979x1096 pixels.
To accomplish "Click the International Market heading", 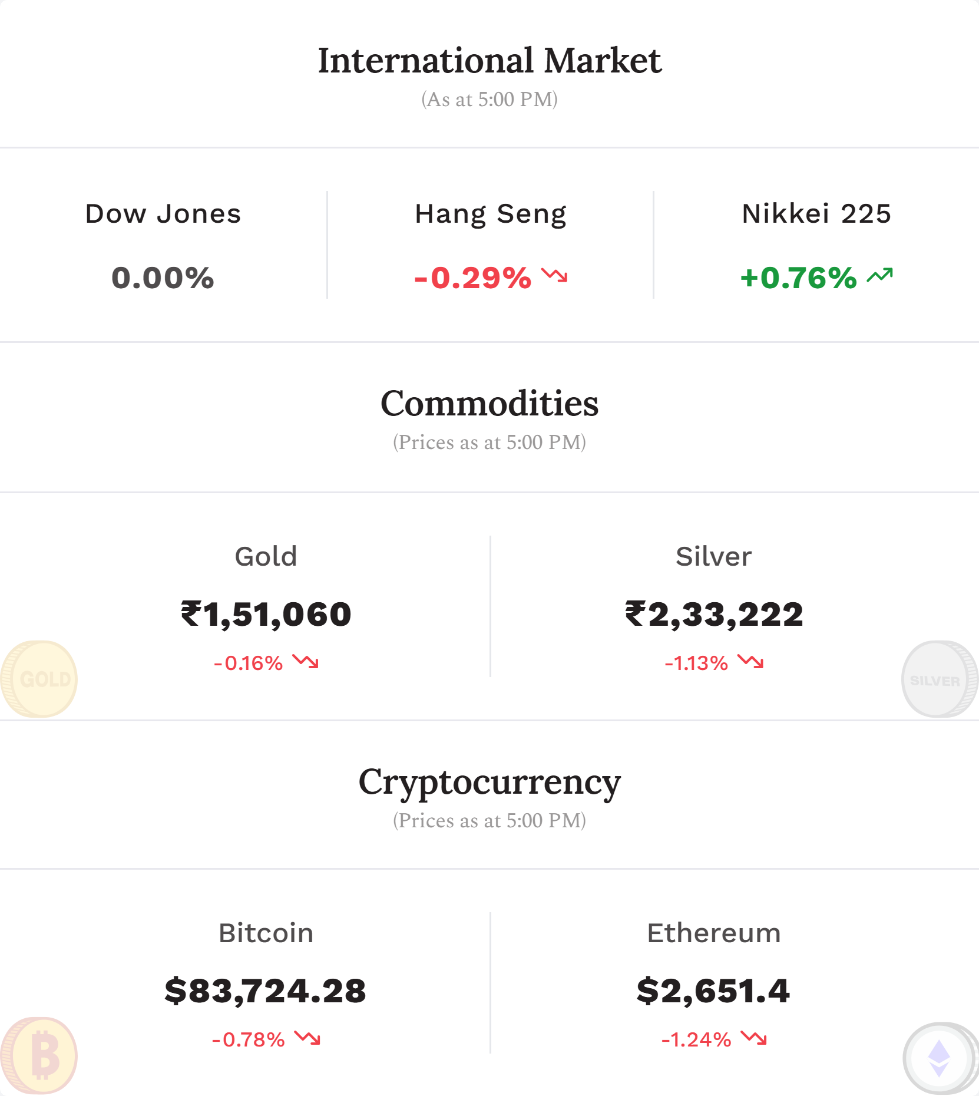I will 489,61.
